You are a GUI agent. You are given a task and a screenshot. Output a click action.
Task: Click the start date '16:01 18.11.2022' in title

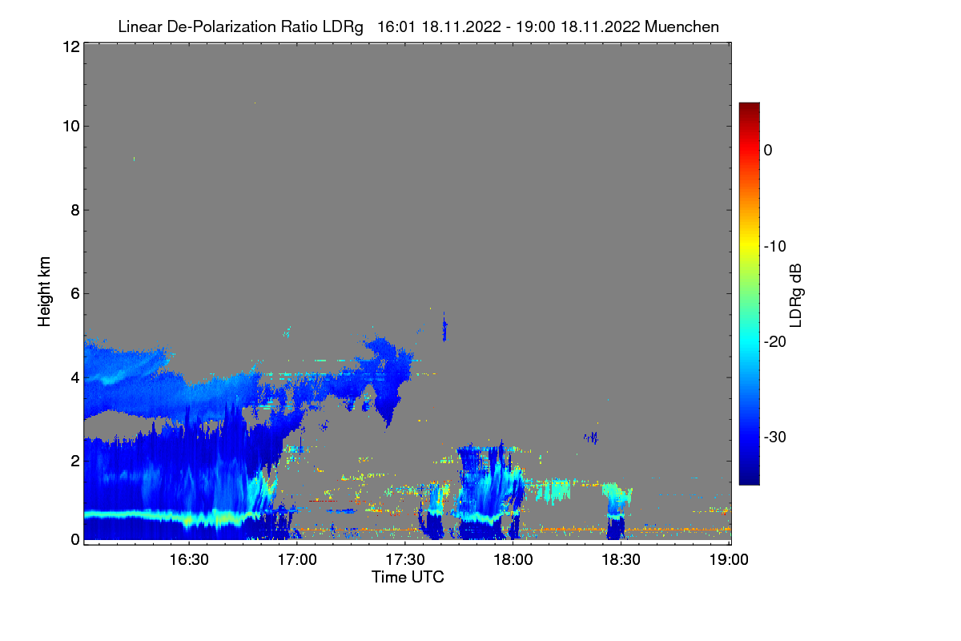(441, 26)
